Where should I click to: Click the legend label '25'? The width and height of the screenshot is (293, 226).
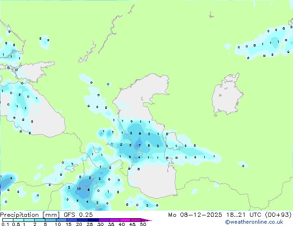pyautogui.click(x=90, y=224)
